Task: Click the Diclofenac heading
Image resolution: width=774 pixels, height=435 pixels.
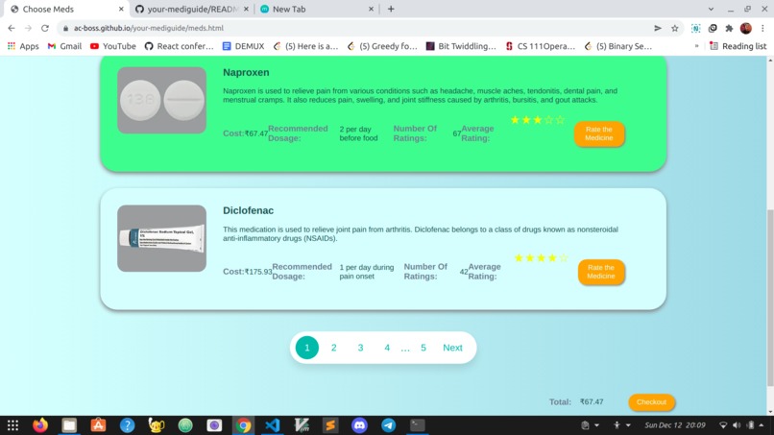Action: pyautogui.click(x=248, y=210)
